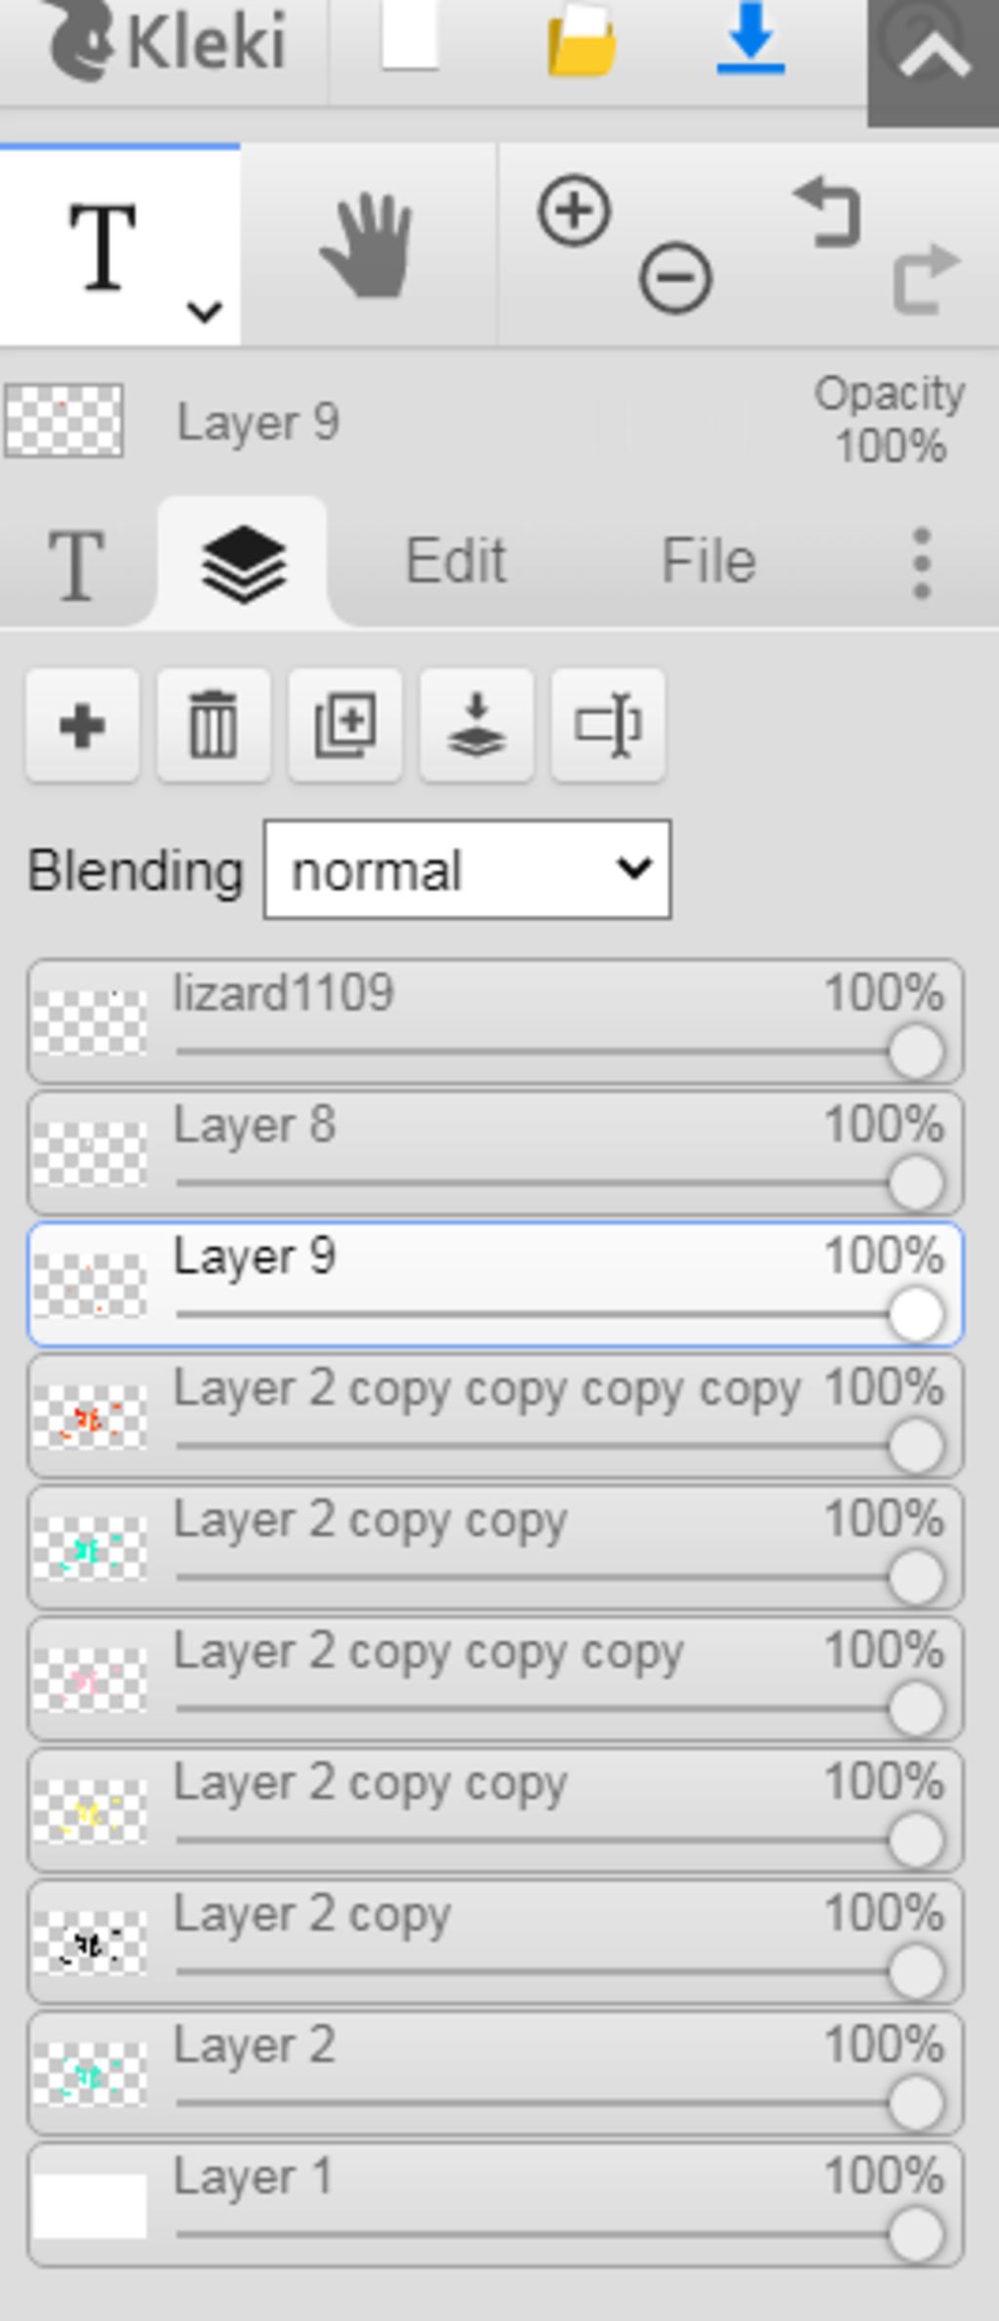This screenshot has height=2321, width=999.
Task: Click the duplicate layer icon
Action: [345, 726]
